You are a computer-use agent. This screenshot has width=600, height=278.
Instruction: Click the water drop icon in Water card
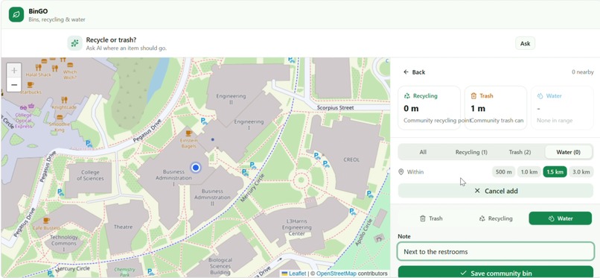tap(540, 96)
